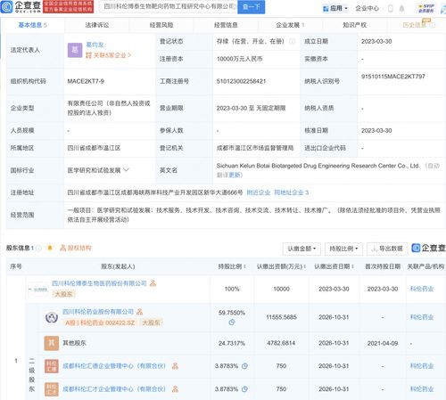Image resolution: width=446 pixels, height=400 pixels.
Task: Open legal representative 葛均友 link
Action: click(x=95, y=45)
